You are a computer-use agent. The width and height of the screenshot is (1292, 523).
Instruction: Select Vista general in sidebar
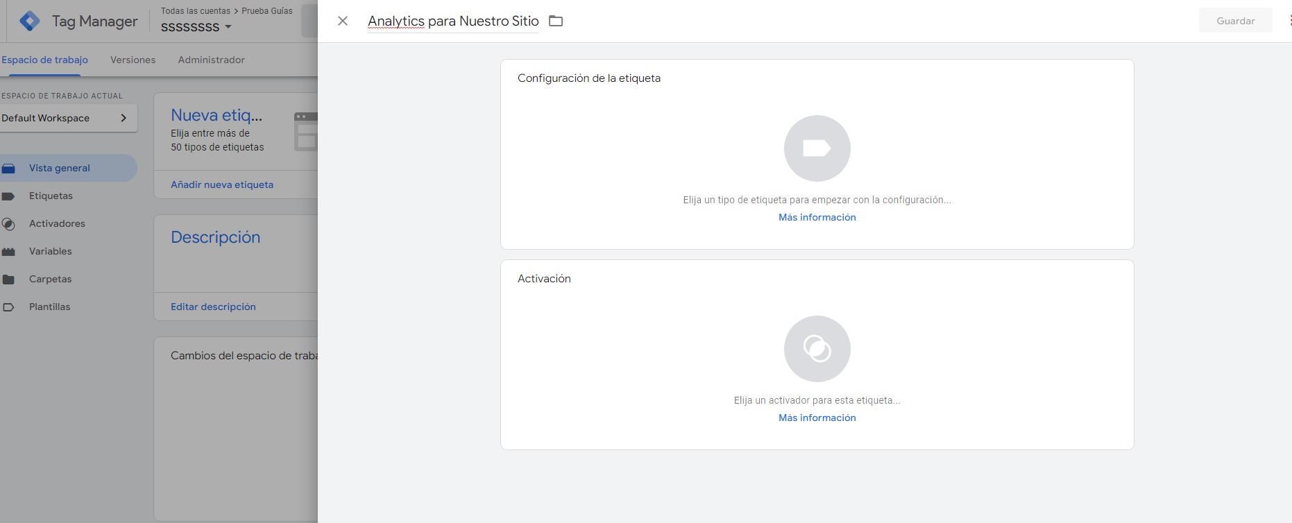click(60, 168)
